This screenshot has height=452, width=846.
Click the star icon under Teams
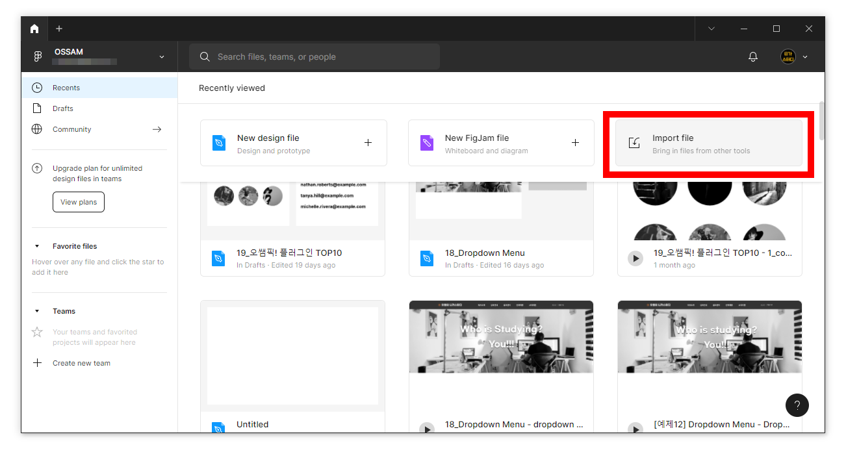(37, 332)
